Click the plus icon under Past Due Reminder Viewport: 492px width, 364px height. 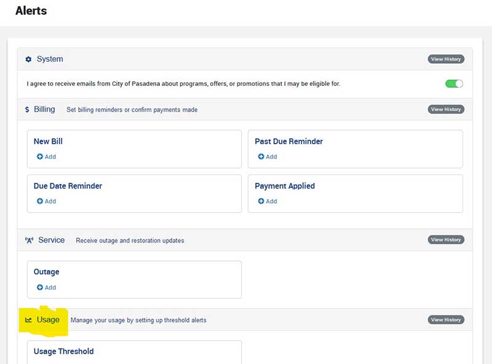[261, 157]
